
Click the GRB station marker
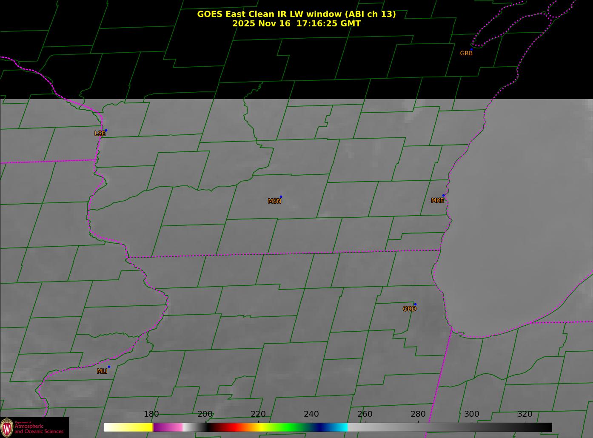(x=471, y=49)
